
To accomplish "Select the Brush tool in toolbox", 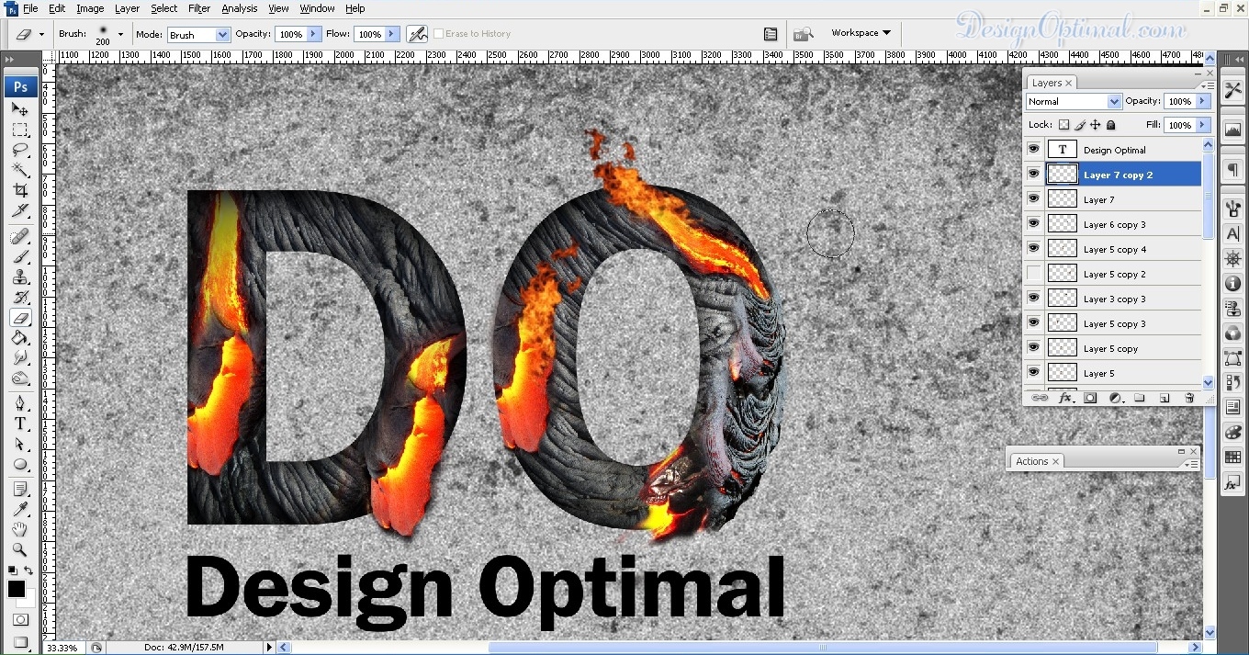I will point(20,257).
